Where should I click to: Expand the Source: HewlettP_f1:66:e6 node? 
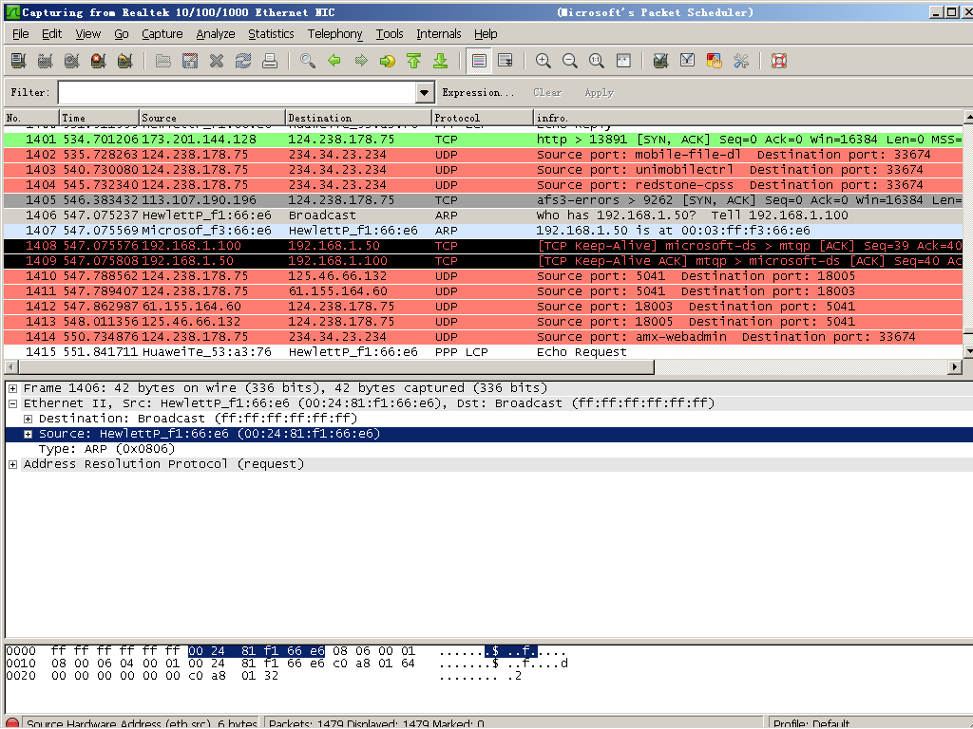tap(28, 434)
